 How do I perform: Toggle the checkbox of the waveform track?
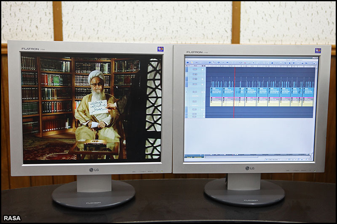[202, 84]
